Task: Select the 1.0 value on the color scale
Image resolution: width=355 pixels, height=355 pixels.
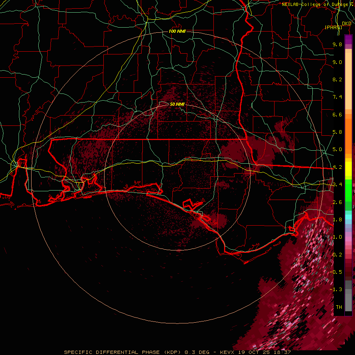Action: (337, 237)
